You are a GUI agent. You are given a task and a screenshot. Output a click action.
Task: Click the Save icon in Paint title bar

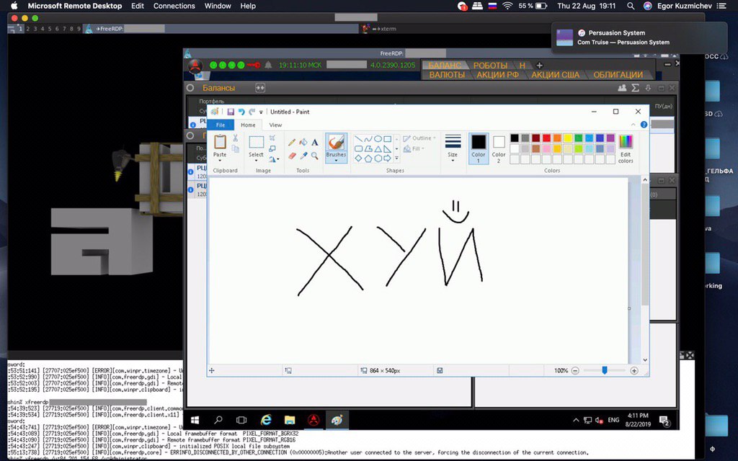click(231, 112)
